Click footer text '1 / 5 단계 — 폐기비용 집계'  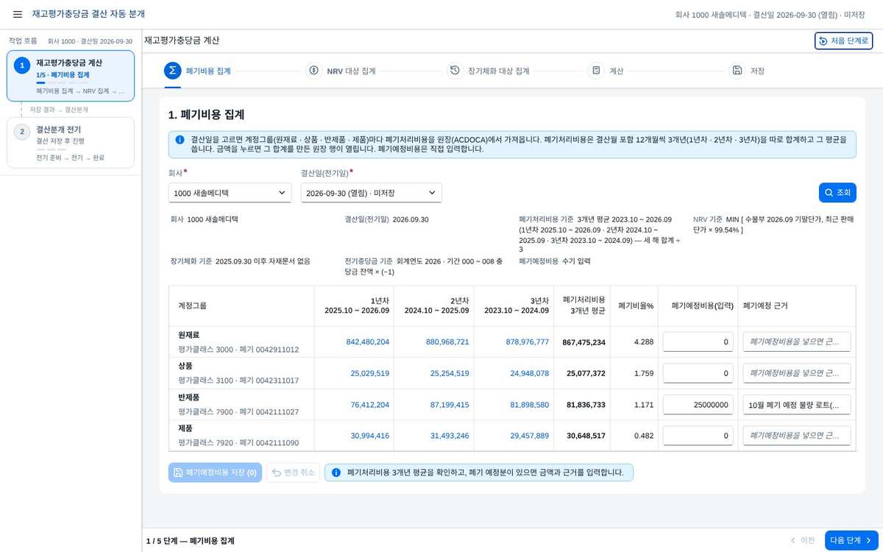(190, 540)
